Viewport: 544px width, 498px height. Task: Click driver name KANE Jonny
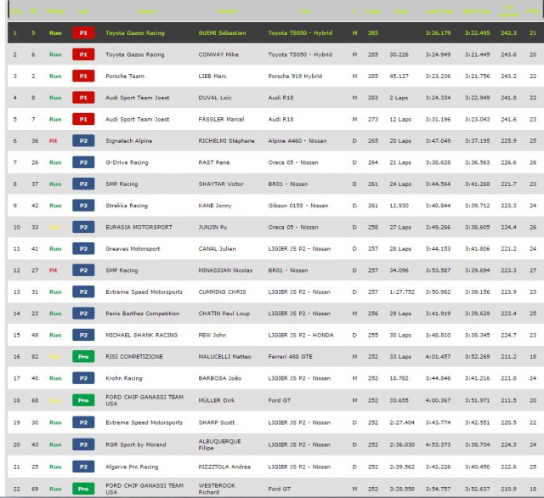pyautogui.click(x=215, y=206)
